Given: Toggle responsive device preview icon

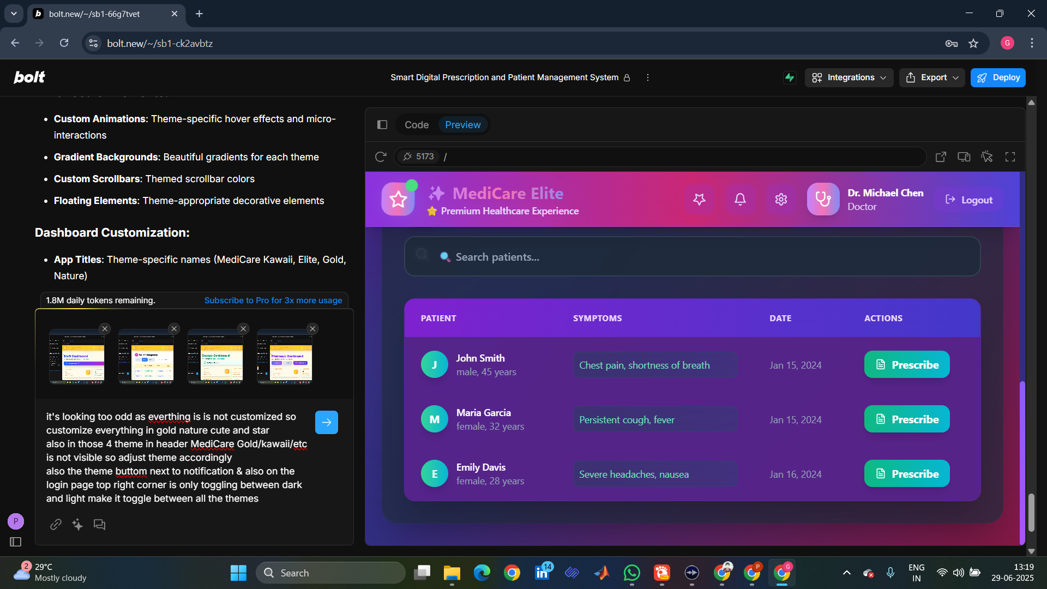Looking at the screenshot, I should point(964,157).
